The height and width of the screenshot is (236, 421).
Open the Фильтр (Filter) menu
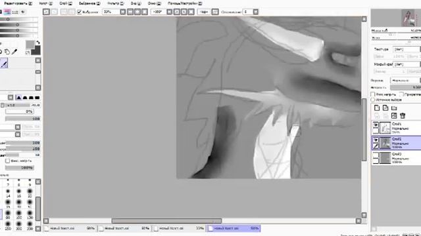116,3
